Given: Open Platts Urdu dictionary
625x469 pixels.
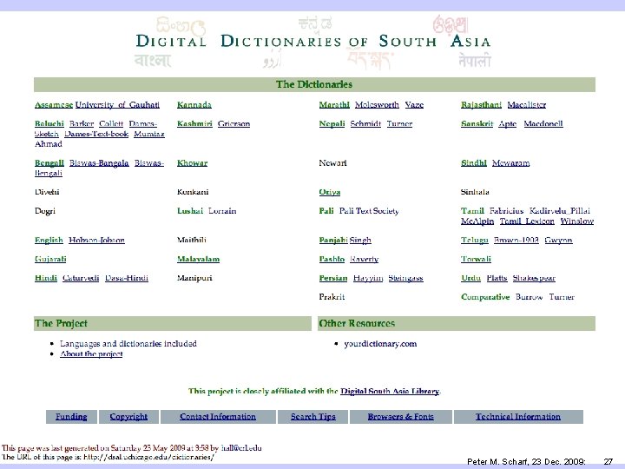Looking at the screenshot, I should pyautogui.click(x=497, y=278).
